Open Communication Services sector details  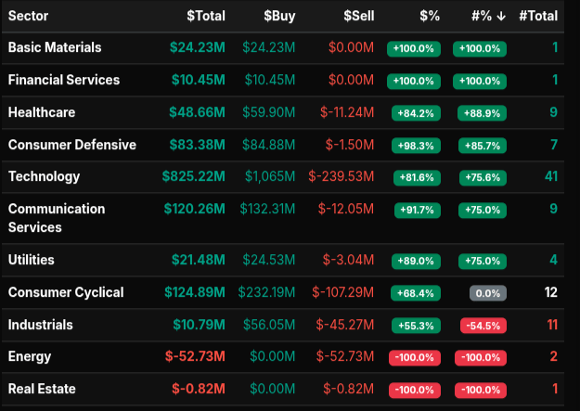57,218
